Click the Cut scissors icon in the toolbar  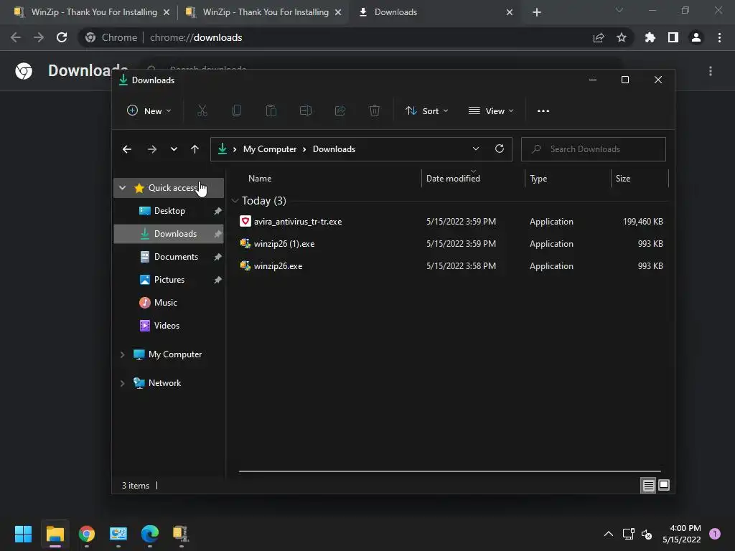(x=202, y=110)
